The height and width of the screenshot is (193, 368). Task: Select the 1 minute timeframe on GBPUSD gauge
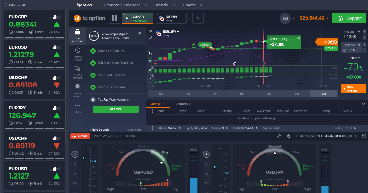(x=75, y=155)
